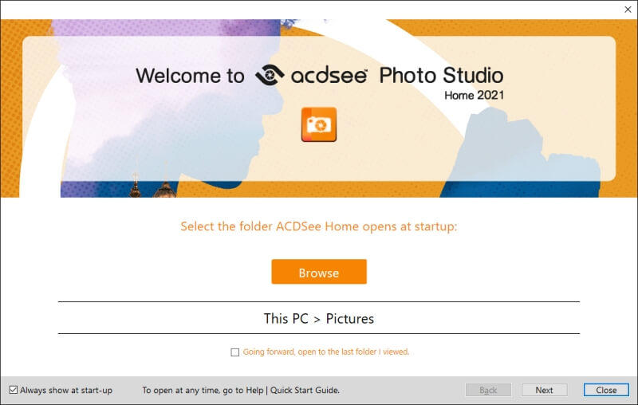Viewport: 638px width, 405px height.
Task: Click the 'Quick Start Guide' text
Action: click(x=305, y=391)
